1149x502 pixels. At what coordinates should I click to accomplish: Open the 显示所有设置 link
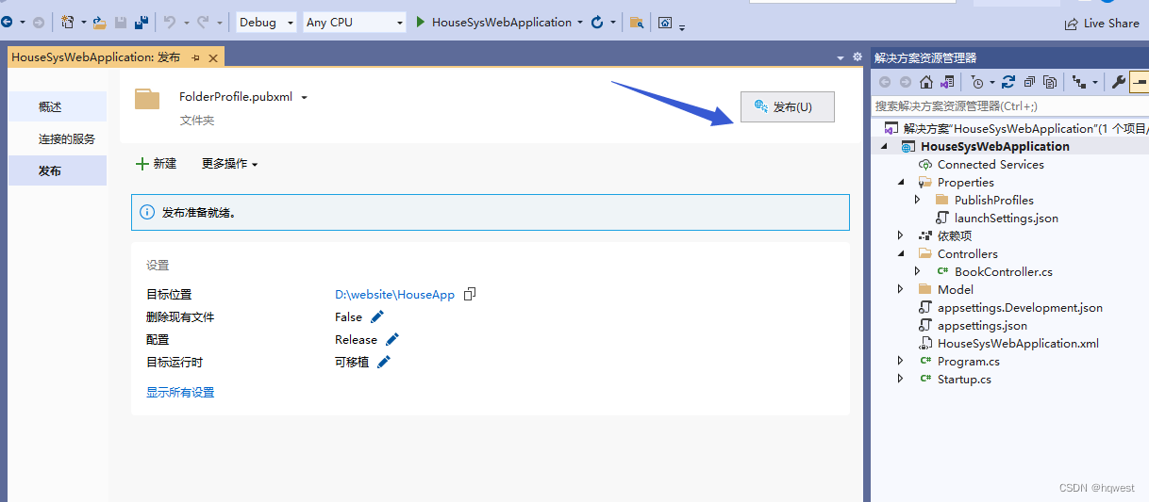(180, 393)
